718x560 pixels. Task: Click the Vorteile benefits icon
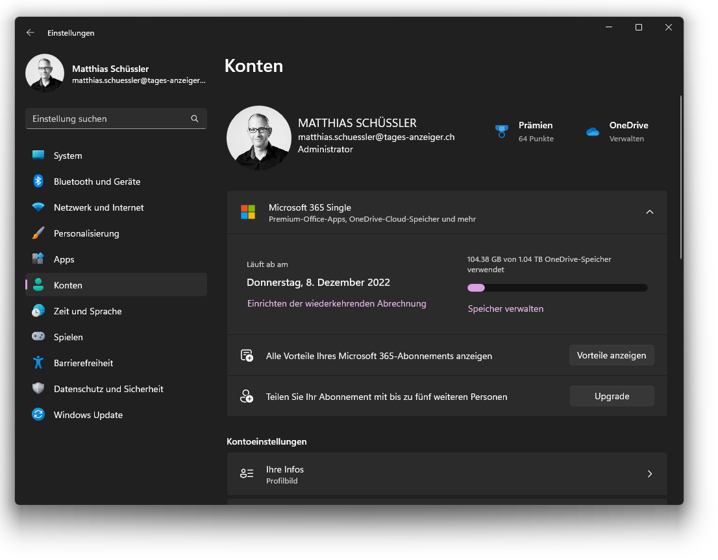point(247,356)
